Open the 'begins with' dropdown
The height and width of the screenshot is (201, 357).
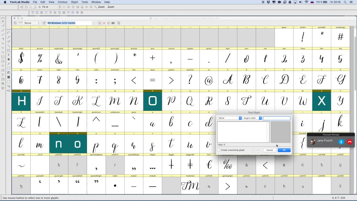pos(252,118)
